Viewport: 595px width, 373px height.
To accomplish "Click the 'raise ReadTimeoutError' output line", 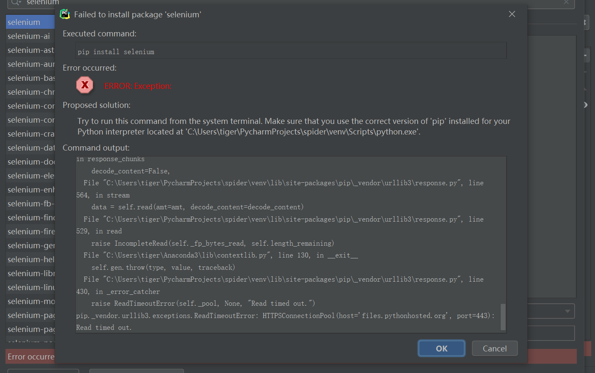I will tap(203, 303).
